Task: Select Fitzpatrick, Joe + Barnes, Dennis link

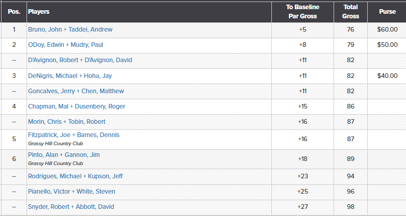Action: pyautogui.click(x=74, y=135)
